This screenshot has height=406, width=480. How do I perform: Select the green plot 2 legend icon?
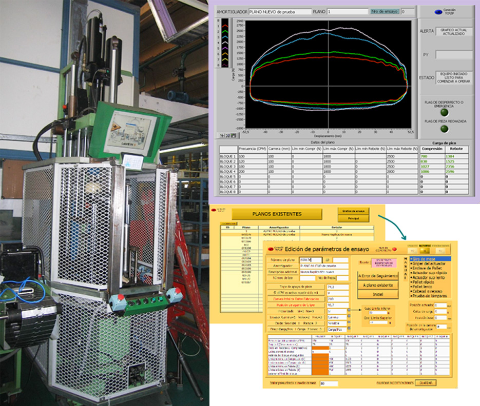coord(225,31)
